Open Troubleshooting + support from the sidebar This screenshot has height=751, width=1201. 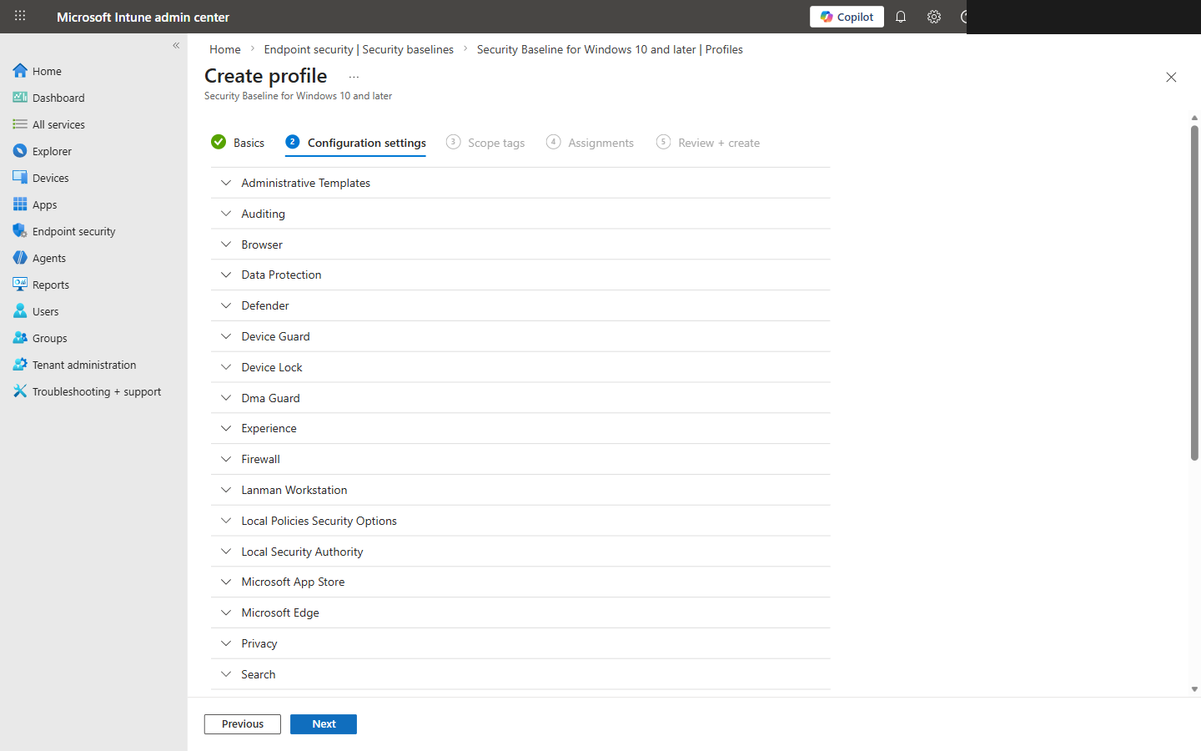pyautogui.click(x=97, y=391)
